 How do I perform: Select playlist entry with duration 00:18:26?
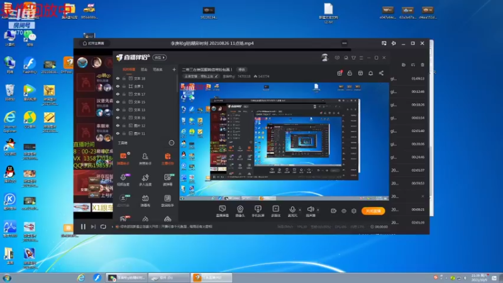(x=408, y=105)
